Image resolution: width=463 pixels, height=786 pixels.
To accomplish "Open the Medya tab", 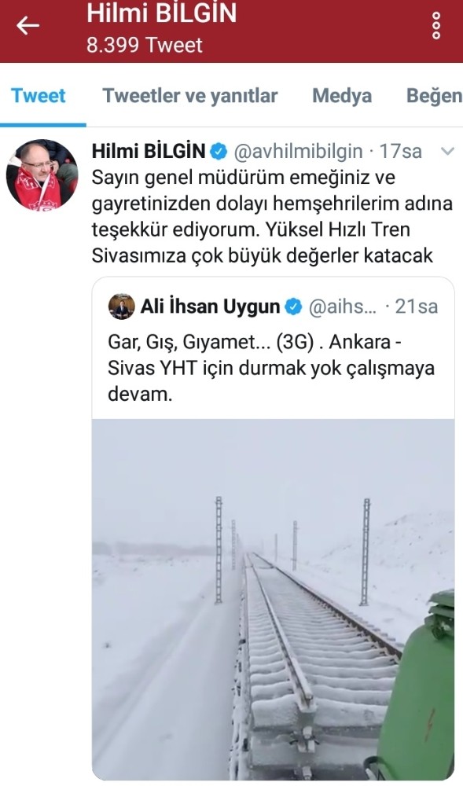I will pos(342,96).
